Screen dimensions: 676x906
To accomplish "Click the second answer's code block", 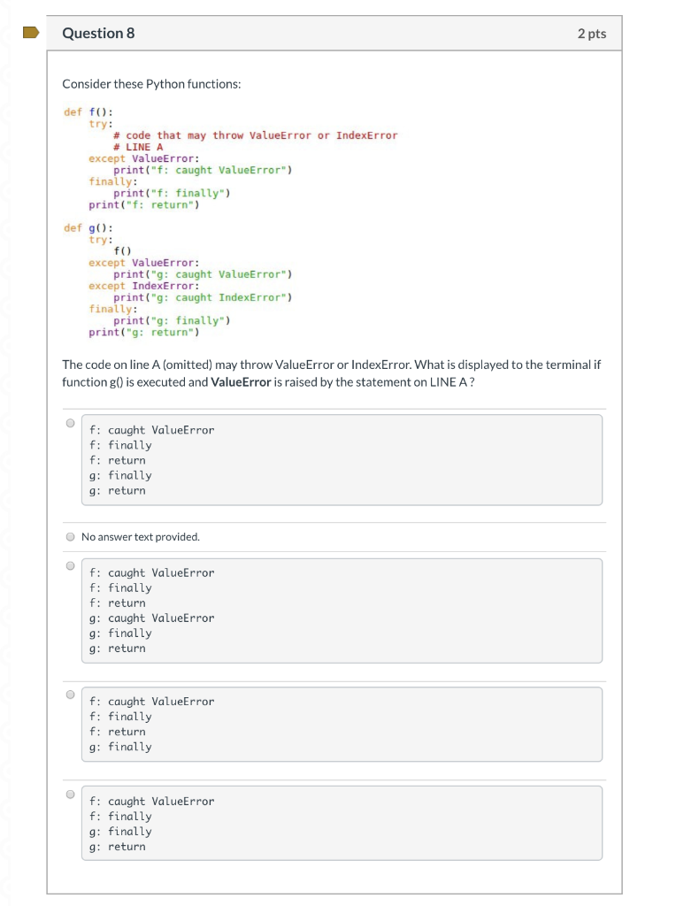I will coord(342,610).
